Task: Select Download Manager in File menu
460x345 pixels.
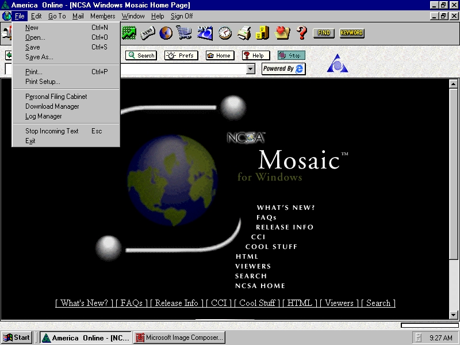Action: [52, 106]
